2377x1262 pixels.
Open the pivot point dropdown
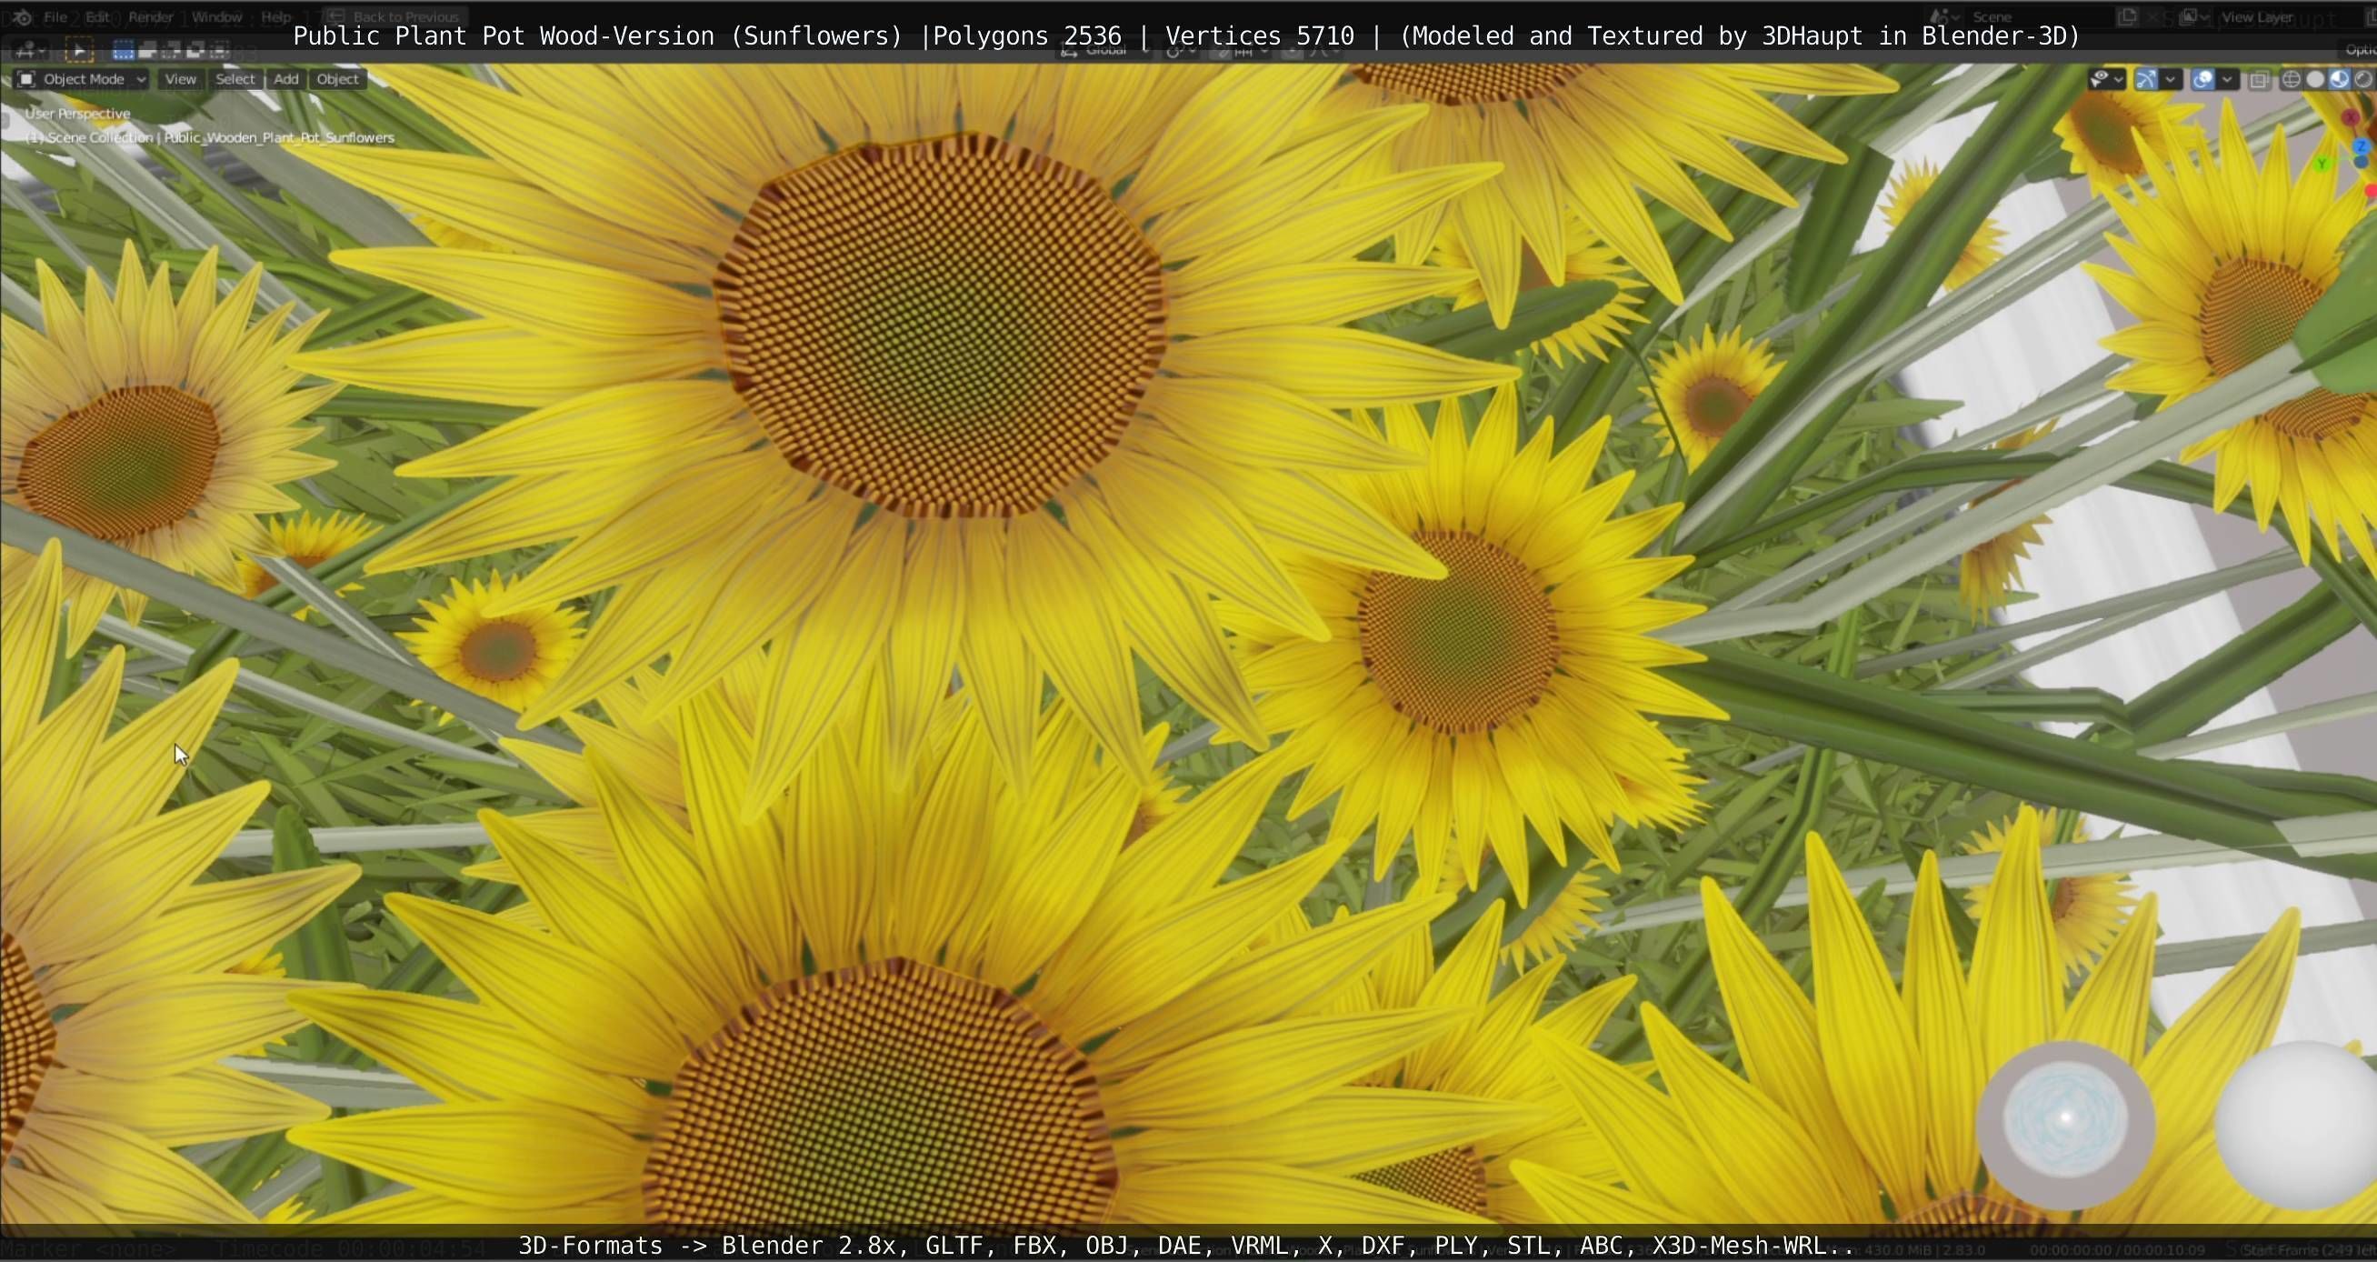(1180, 51)
